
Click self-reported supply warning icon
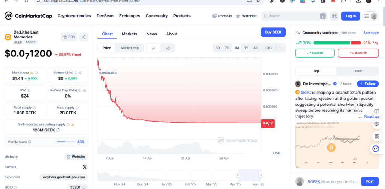[73, 125]
